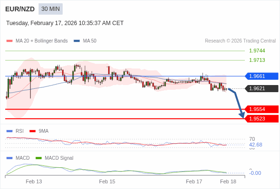Click the MACD Signal green swatch
The width and height of the screenshot is (280, 189).
[x=38, y=158]
